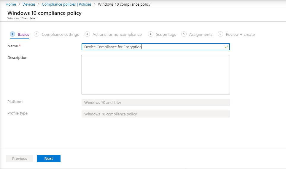Screen dimensions: 286x169
Task: Click the Previous button
Action: 20,159
